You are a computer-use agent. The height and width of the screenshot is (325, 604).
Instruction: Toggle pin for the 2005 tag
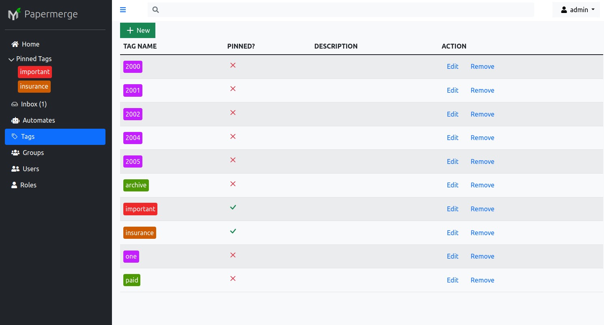(233, 160)
